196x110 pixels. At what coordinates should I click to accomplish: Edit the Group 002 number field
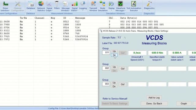click(106, 68)
